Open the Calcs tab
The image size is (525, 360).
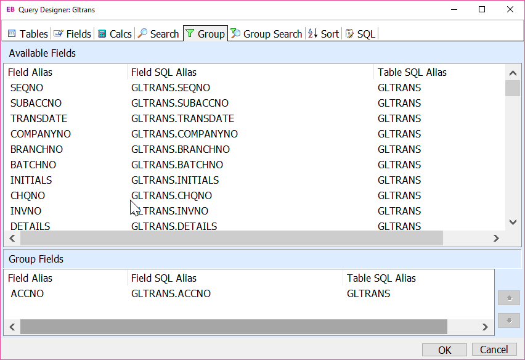115,34
